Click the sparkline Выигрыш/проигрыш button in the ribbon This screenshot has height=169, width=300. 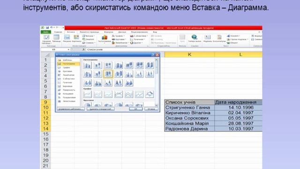(164, 43)
